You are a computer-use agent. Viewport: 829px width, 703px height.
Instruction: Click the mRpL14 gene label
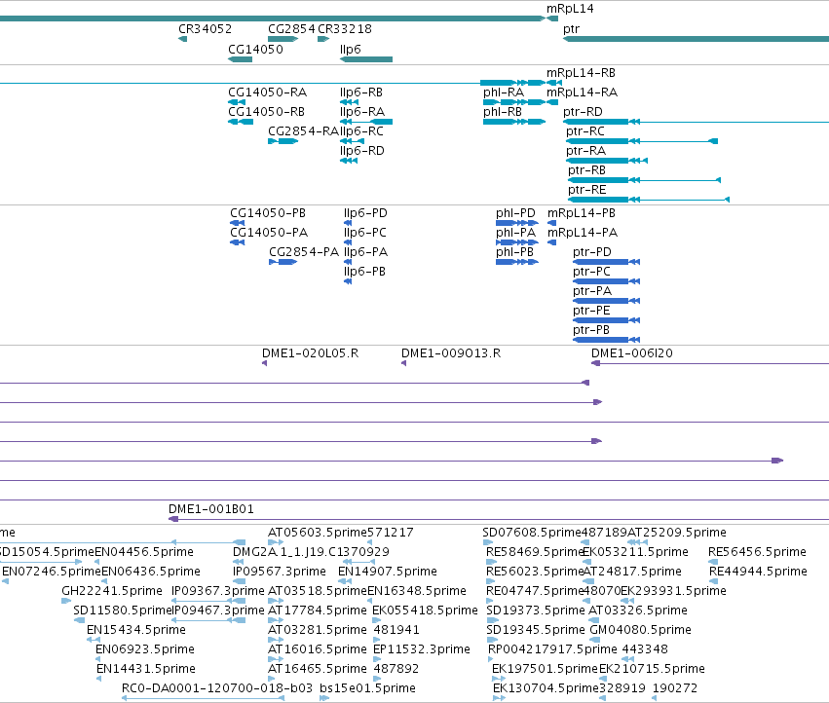570,9
